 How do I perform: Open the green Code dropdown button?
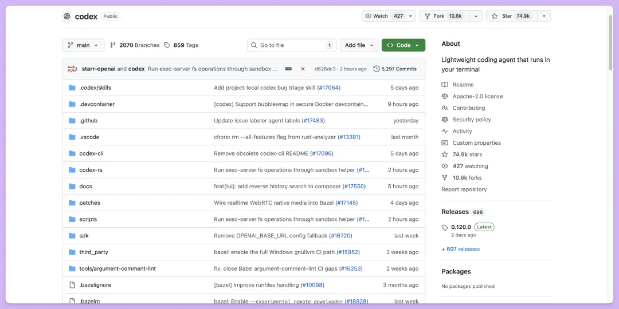pyautogui.click(x=403, y=45)
